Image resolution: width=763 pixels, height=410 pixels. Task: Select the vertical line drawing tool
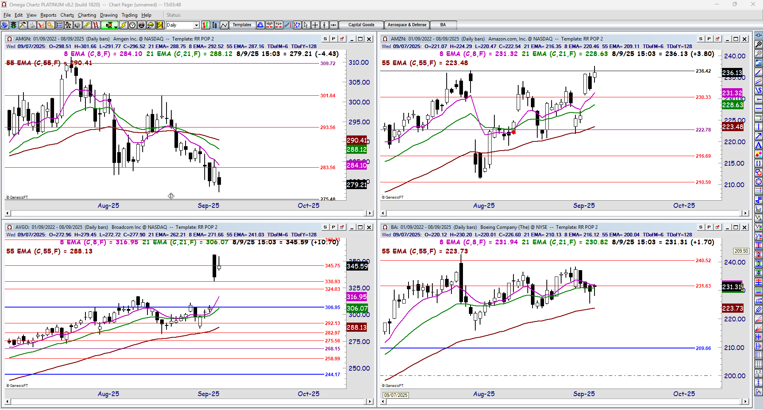pyautogui.click(x=759, y=127)
